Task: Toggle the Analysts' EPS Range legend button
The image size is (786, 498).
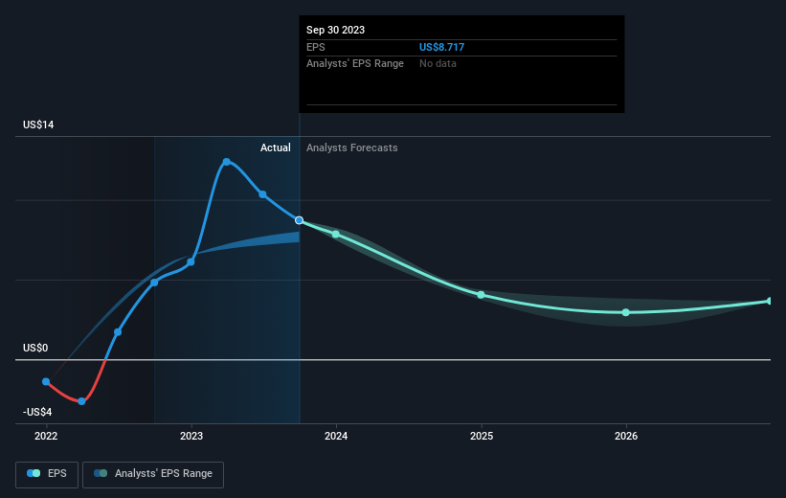Action: [x=153, y=474]
